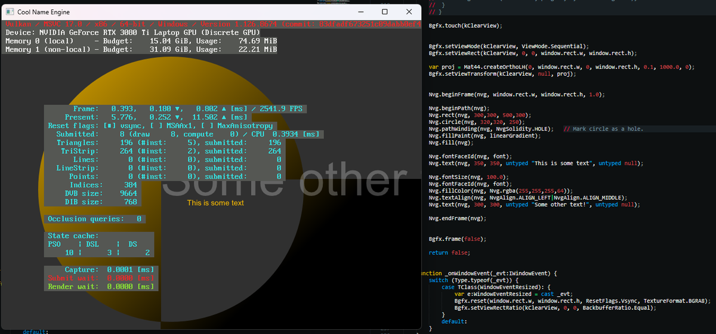Click the red 'Submit wait:' line

(101, 279)
